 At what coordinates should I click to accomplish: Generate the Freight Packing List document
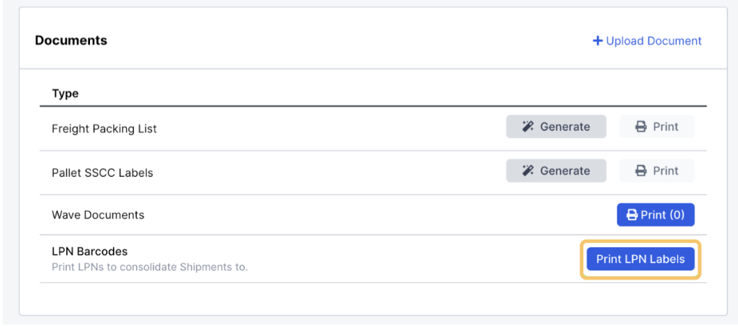coord(557,126)
